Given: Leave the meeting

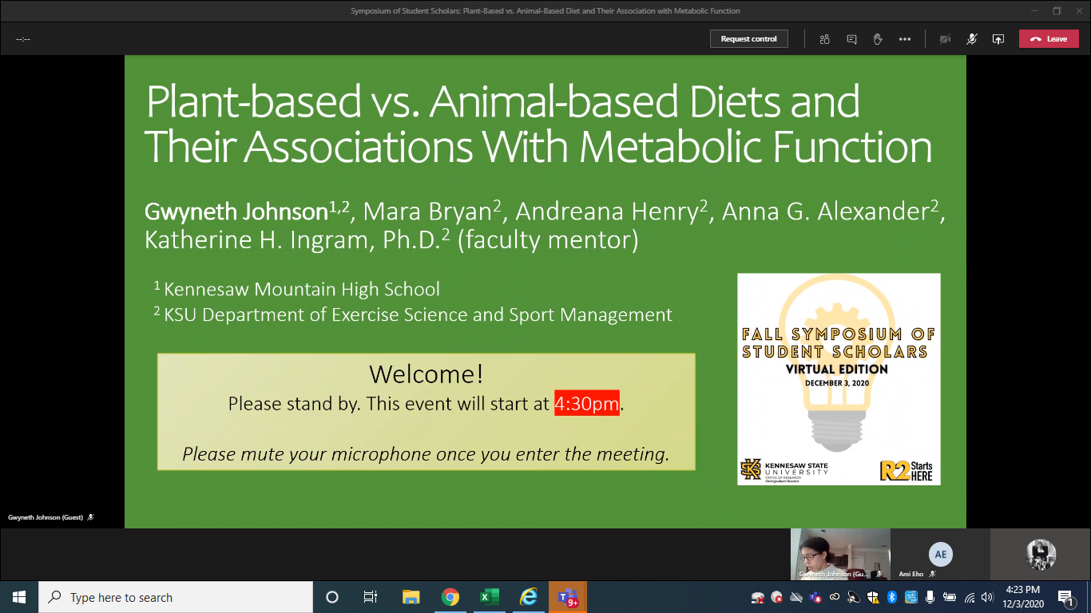Looking at the screenshot, I should (1048, 39).
